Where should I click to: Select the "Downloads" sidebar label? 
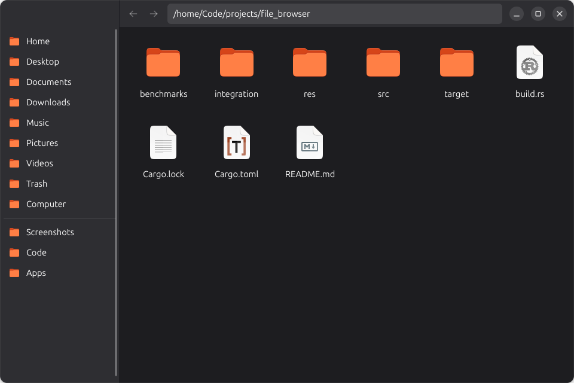[48, 102]
